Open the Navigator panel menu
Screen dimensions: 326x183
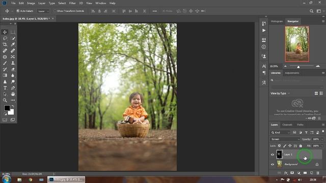pos(323,21)
